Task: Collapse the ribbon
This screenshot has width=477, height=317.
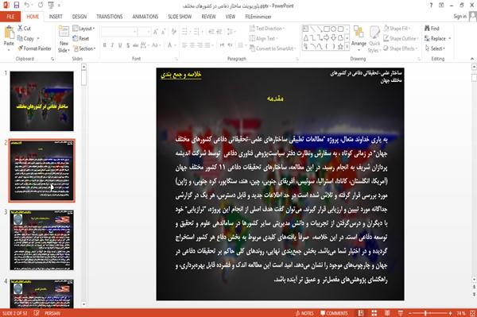Action: 472,59
